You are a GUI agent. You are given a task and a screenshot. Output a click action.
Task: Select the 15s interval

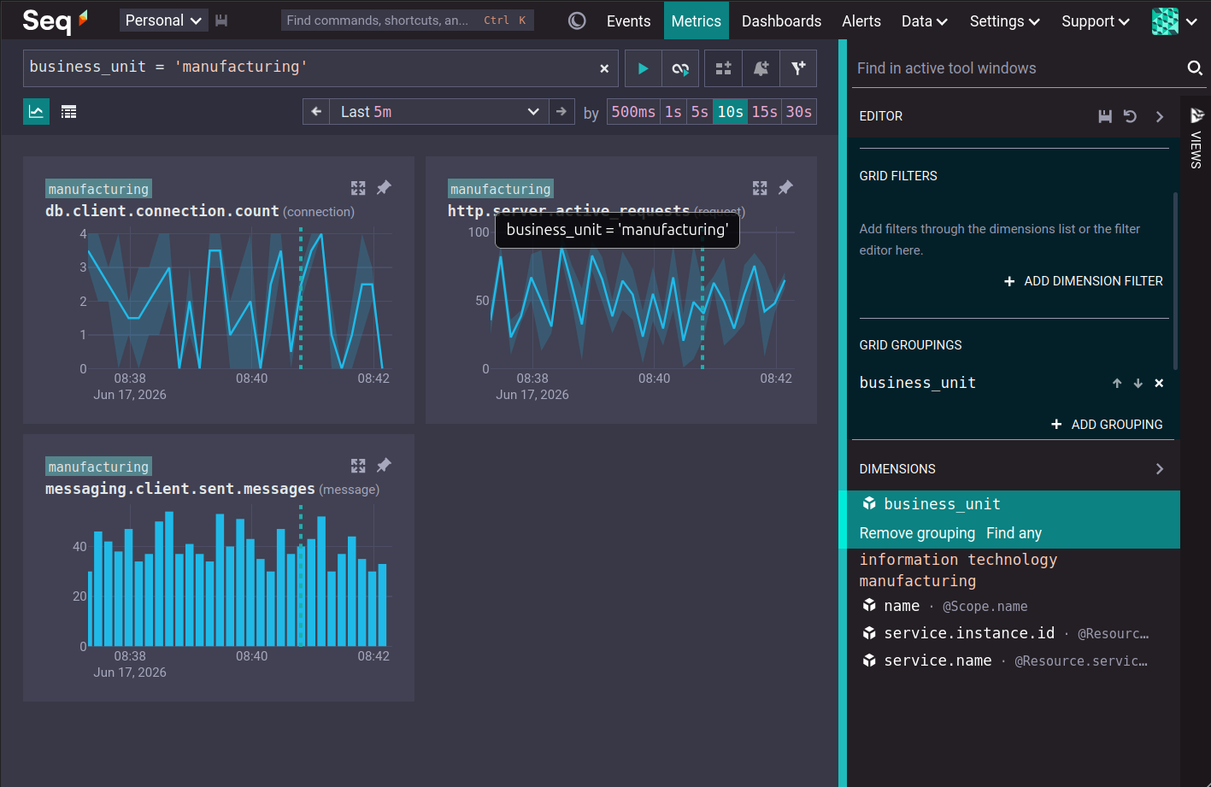point(765,112)
